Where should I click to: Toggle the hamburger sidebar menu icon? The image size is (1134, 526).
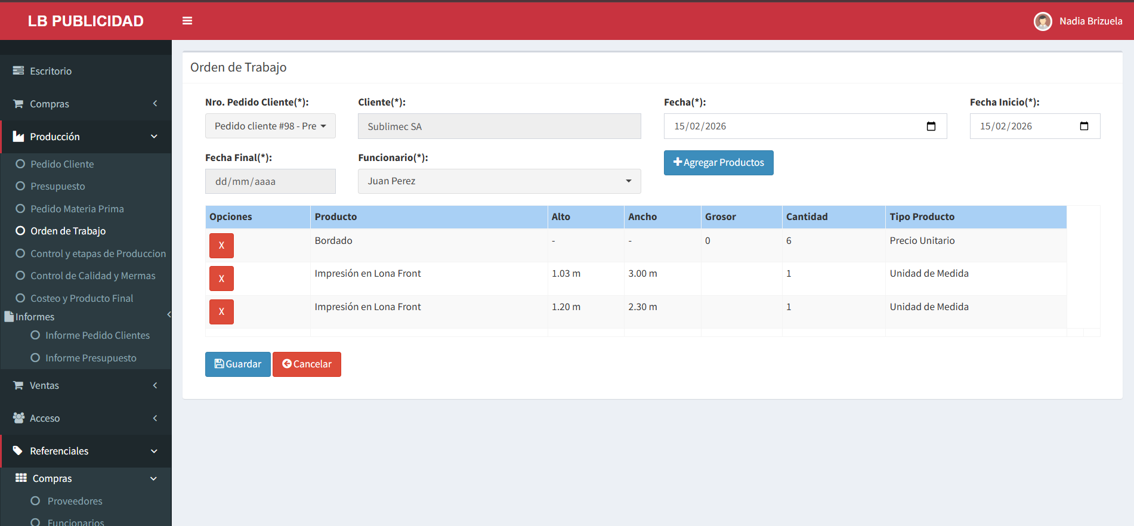click(187, 21)
